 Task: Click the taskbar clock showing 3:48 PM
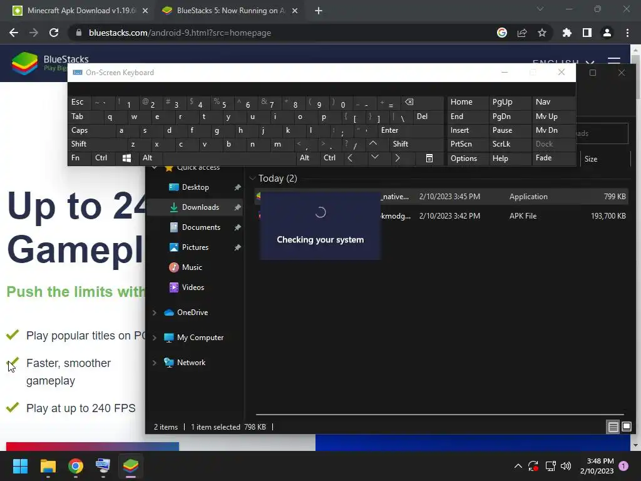click(597, 466)
